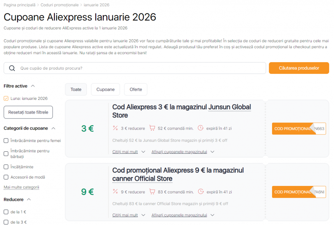This screenshot has width=334, height=225.
Task: Click the percent icon next to "9 € reducere"
Action: click(x=115, y=192)
